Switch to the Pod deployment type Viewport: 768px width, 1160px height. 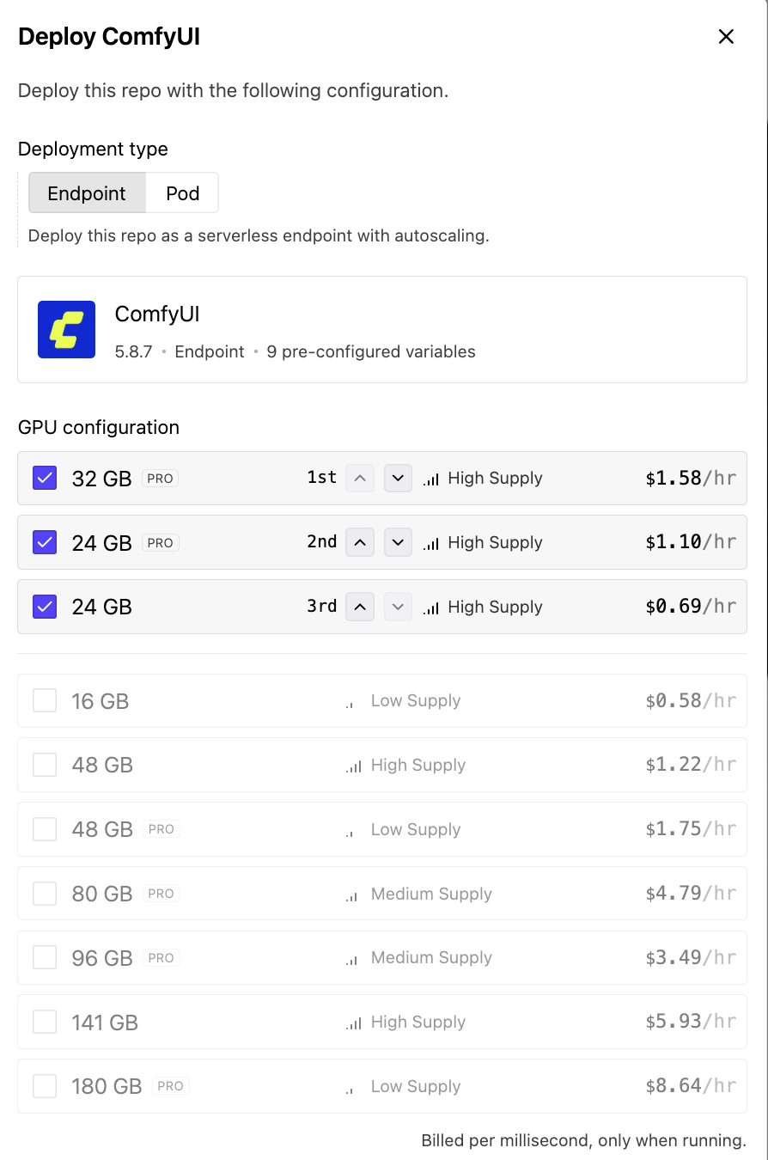pos(182,193)
